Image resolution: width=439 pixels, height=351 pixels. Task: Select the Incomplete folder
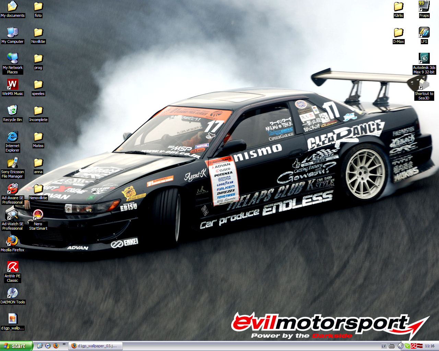click(x=38, y=113)
